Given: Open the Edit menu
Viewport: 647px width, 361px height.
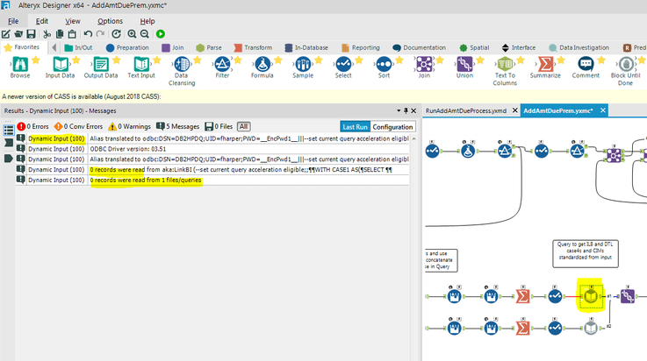Looking at the screenshot, I should click(x=41, y=21).
